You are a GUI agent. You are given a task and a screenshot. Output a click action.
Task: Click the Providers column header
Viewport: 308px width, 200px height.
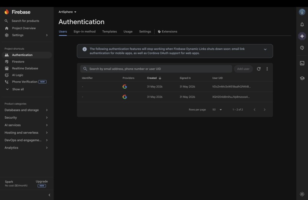[x=128, y=78]
